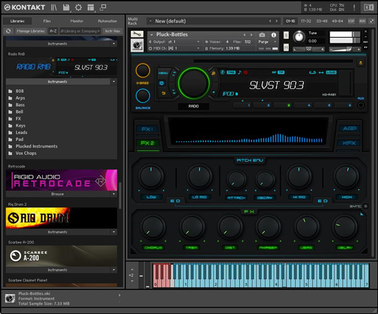Click the X-BASS orange knob
The image size is (378, 314).
click(x=143, y=70)
